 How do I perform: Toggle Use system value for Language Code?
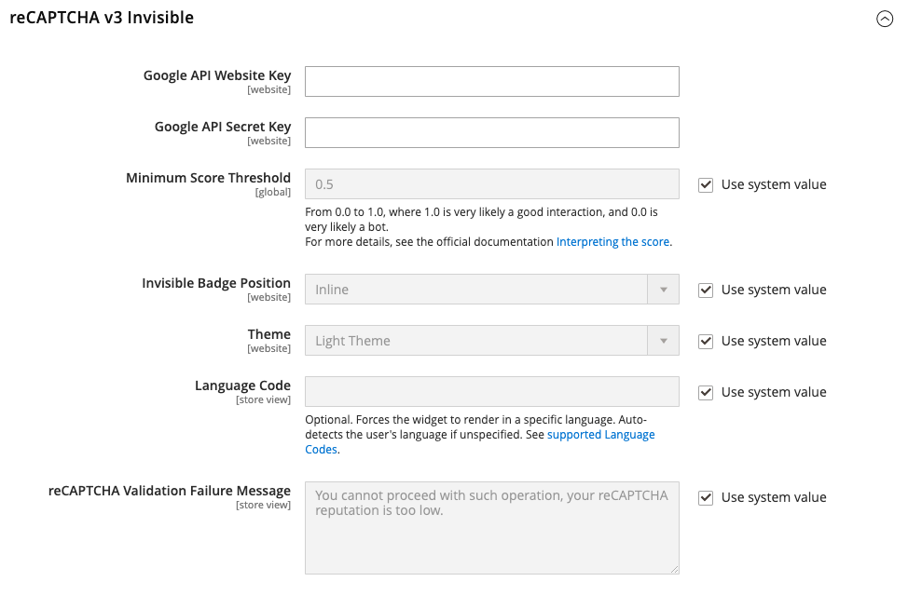pyautogui.click(x=706, y=393)
